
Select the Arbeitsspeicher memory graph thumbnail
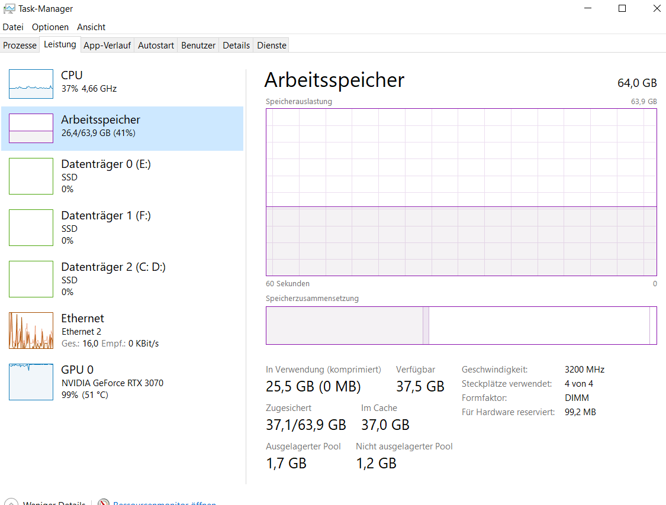31,128
